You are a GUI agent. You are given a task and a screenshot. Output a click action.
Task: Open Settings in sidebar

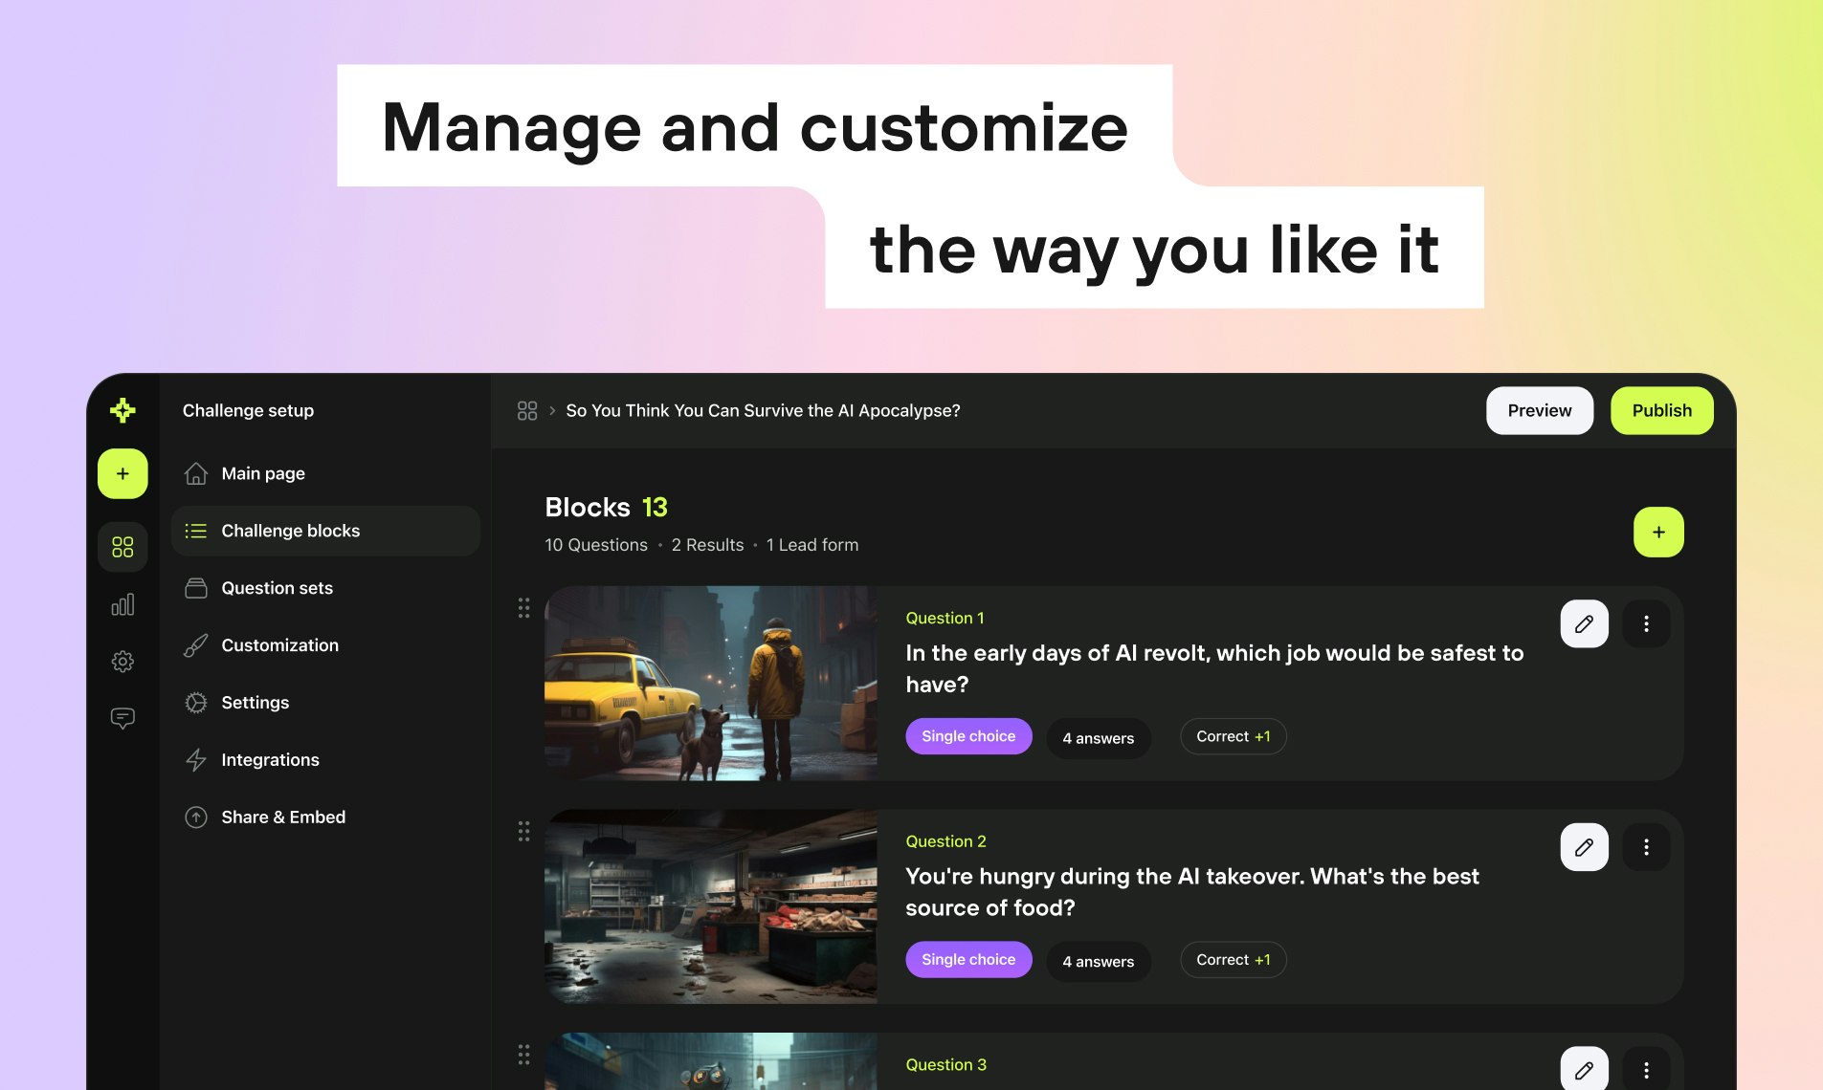coord(325,703)
